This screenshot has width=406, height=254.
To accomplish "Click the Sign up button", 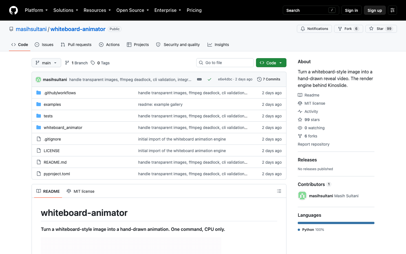I will (x=375, y=10).
